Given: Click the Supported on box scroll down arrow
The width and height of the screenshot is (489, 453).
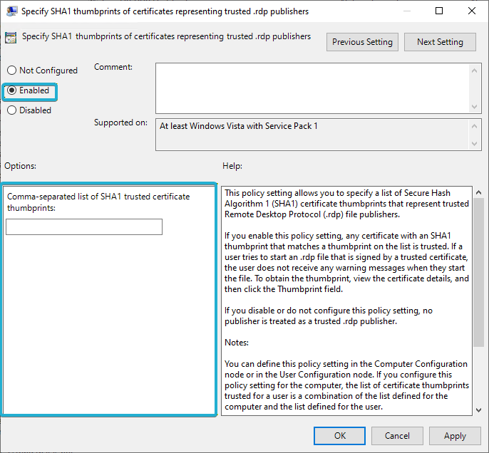Looking at the screenshot, I should click(x=475, y=145).
